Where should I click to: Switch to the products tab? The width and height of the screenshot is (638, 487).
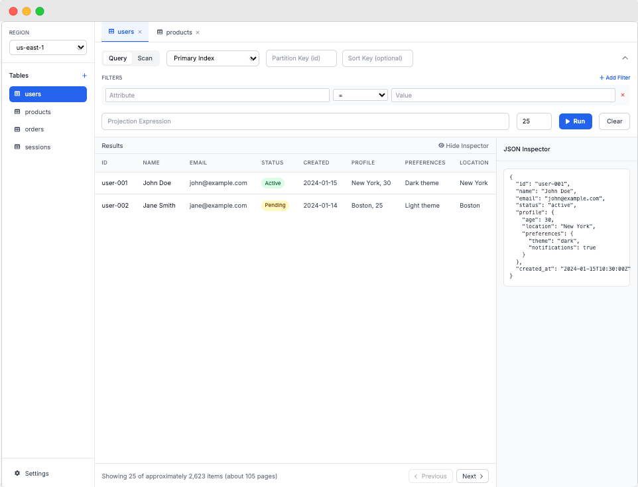(178, 33)
